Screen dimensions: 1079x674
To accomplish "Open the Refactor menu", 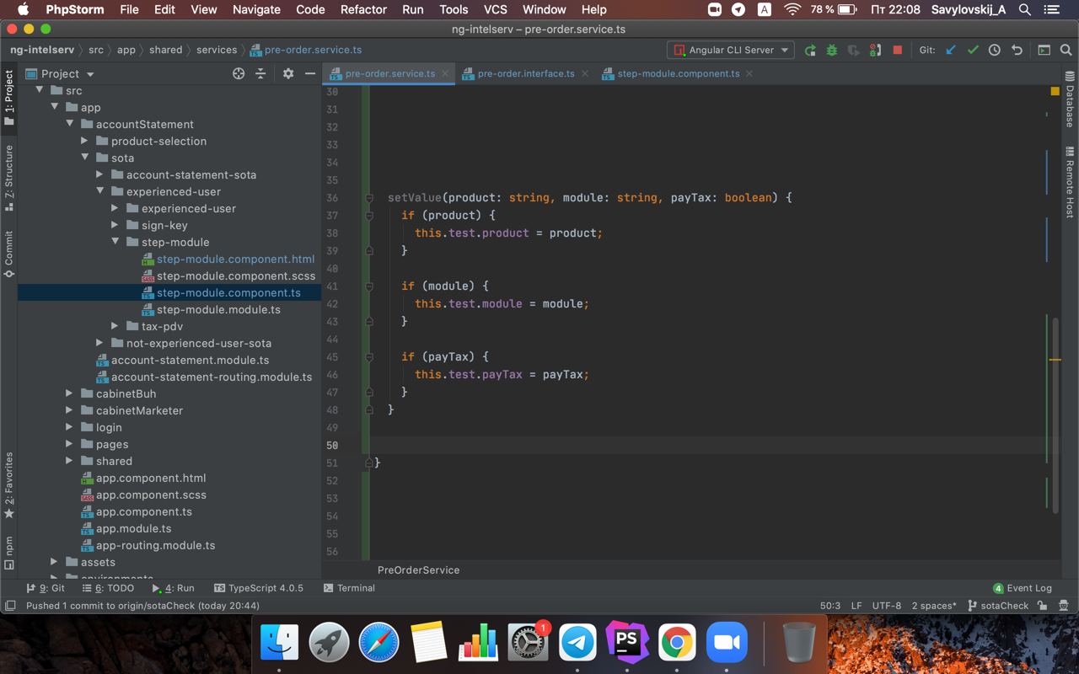I will [363, 9].
